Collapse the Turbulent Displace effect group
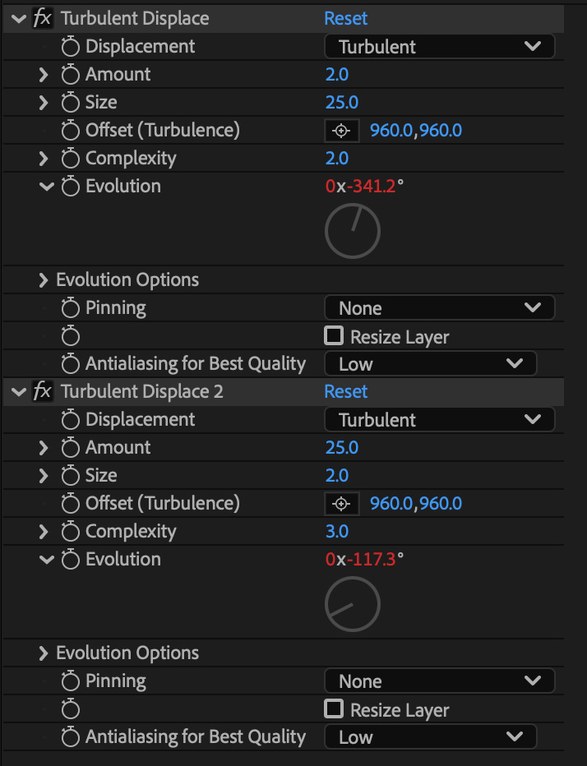Image resolution: width=587 pixels, height=766 pixels. coord(19,19)
